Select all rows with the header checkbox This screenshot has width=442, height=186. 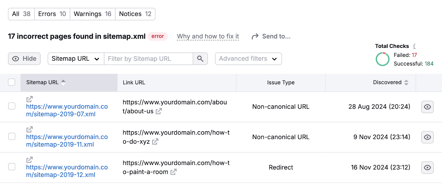12,82
